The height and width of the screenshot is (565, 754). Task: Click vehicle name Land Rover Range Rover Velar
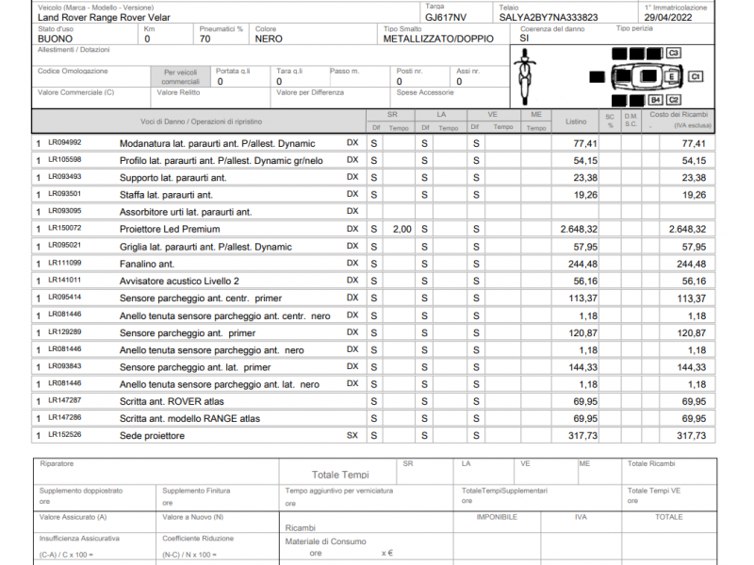tap(104, 17)
